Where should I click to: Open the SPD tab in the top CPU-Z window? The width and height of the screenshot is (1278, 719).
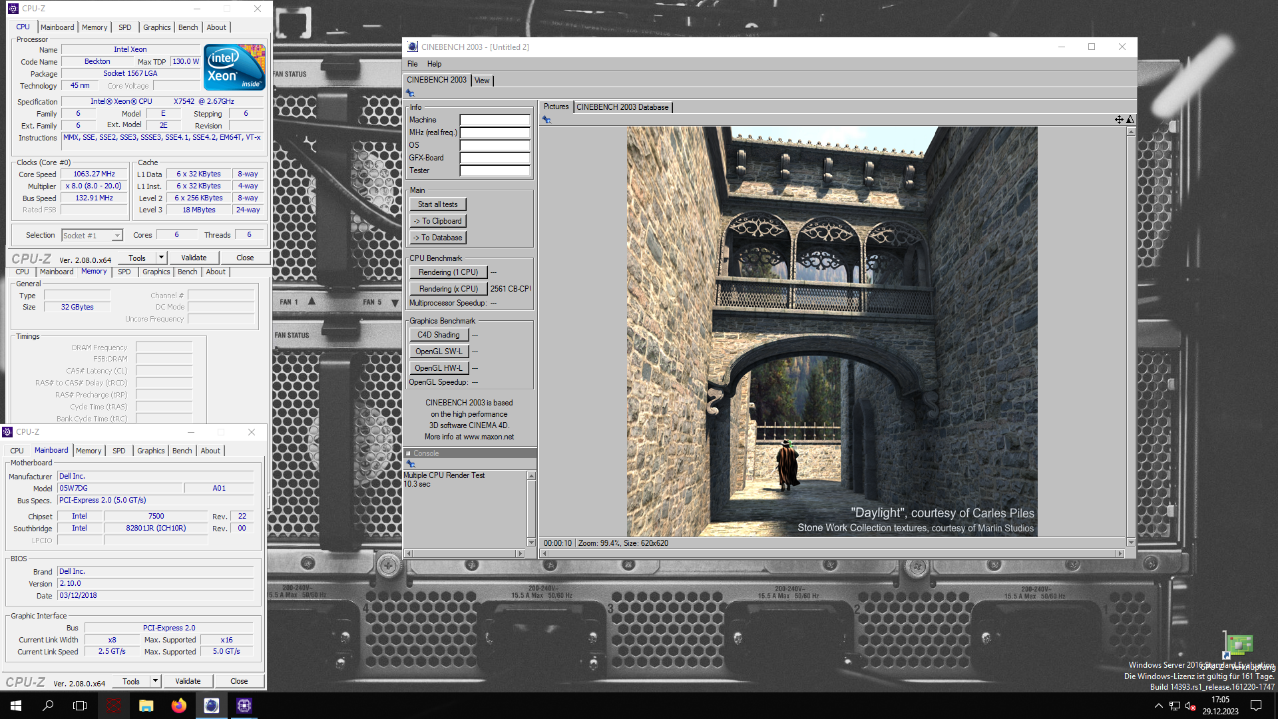pyautogui.click(x=124, y=27)
